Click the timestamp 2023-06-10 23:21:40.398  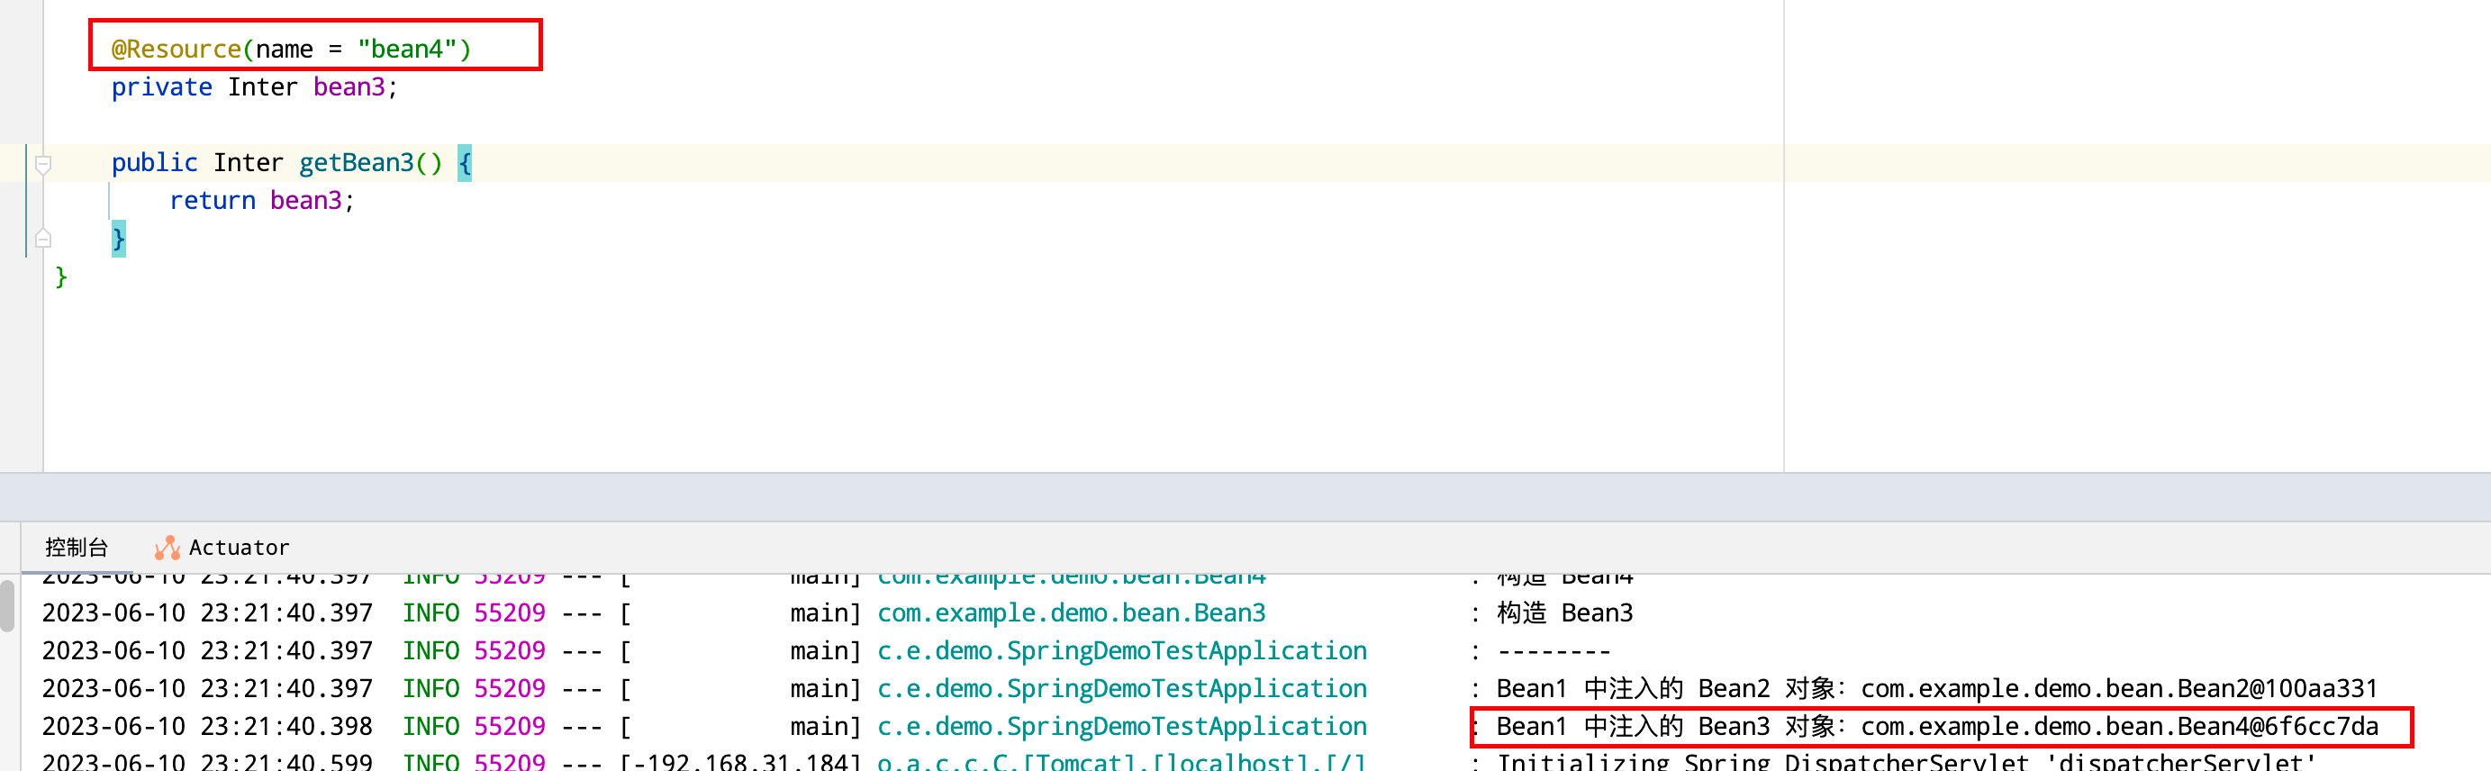click(x=207, y=726)
